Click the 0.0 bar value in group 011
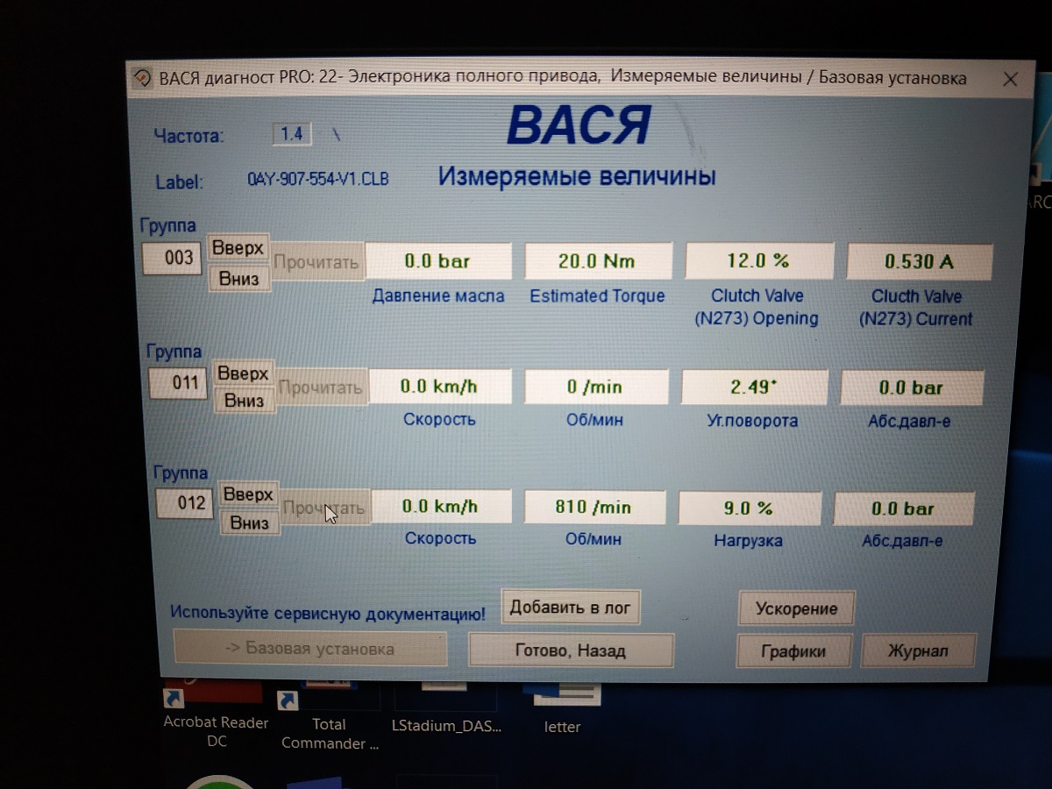Viewport: 1052px width, 789px height. click(912, 387)
